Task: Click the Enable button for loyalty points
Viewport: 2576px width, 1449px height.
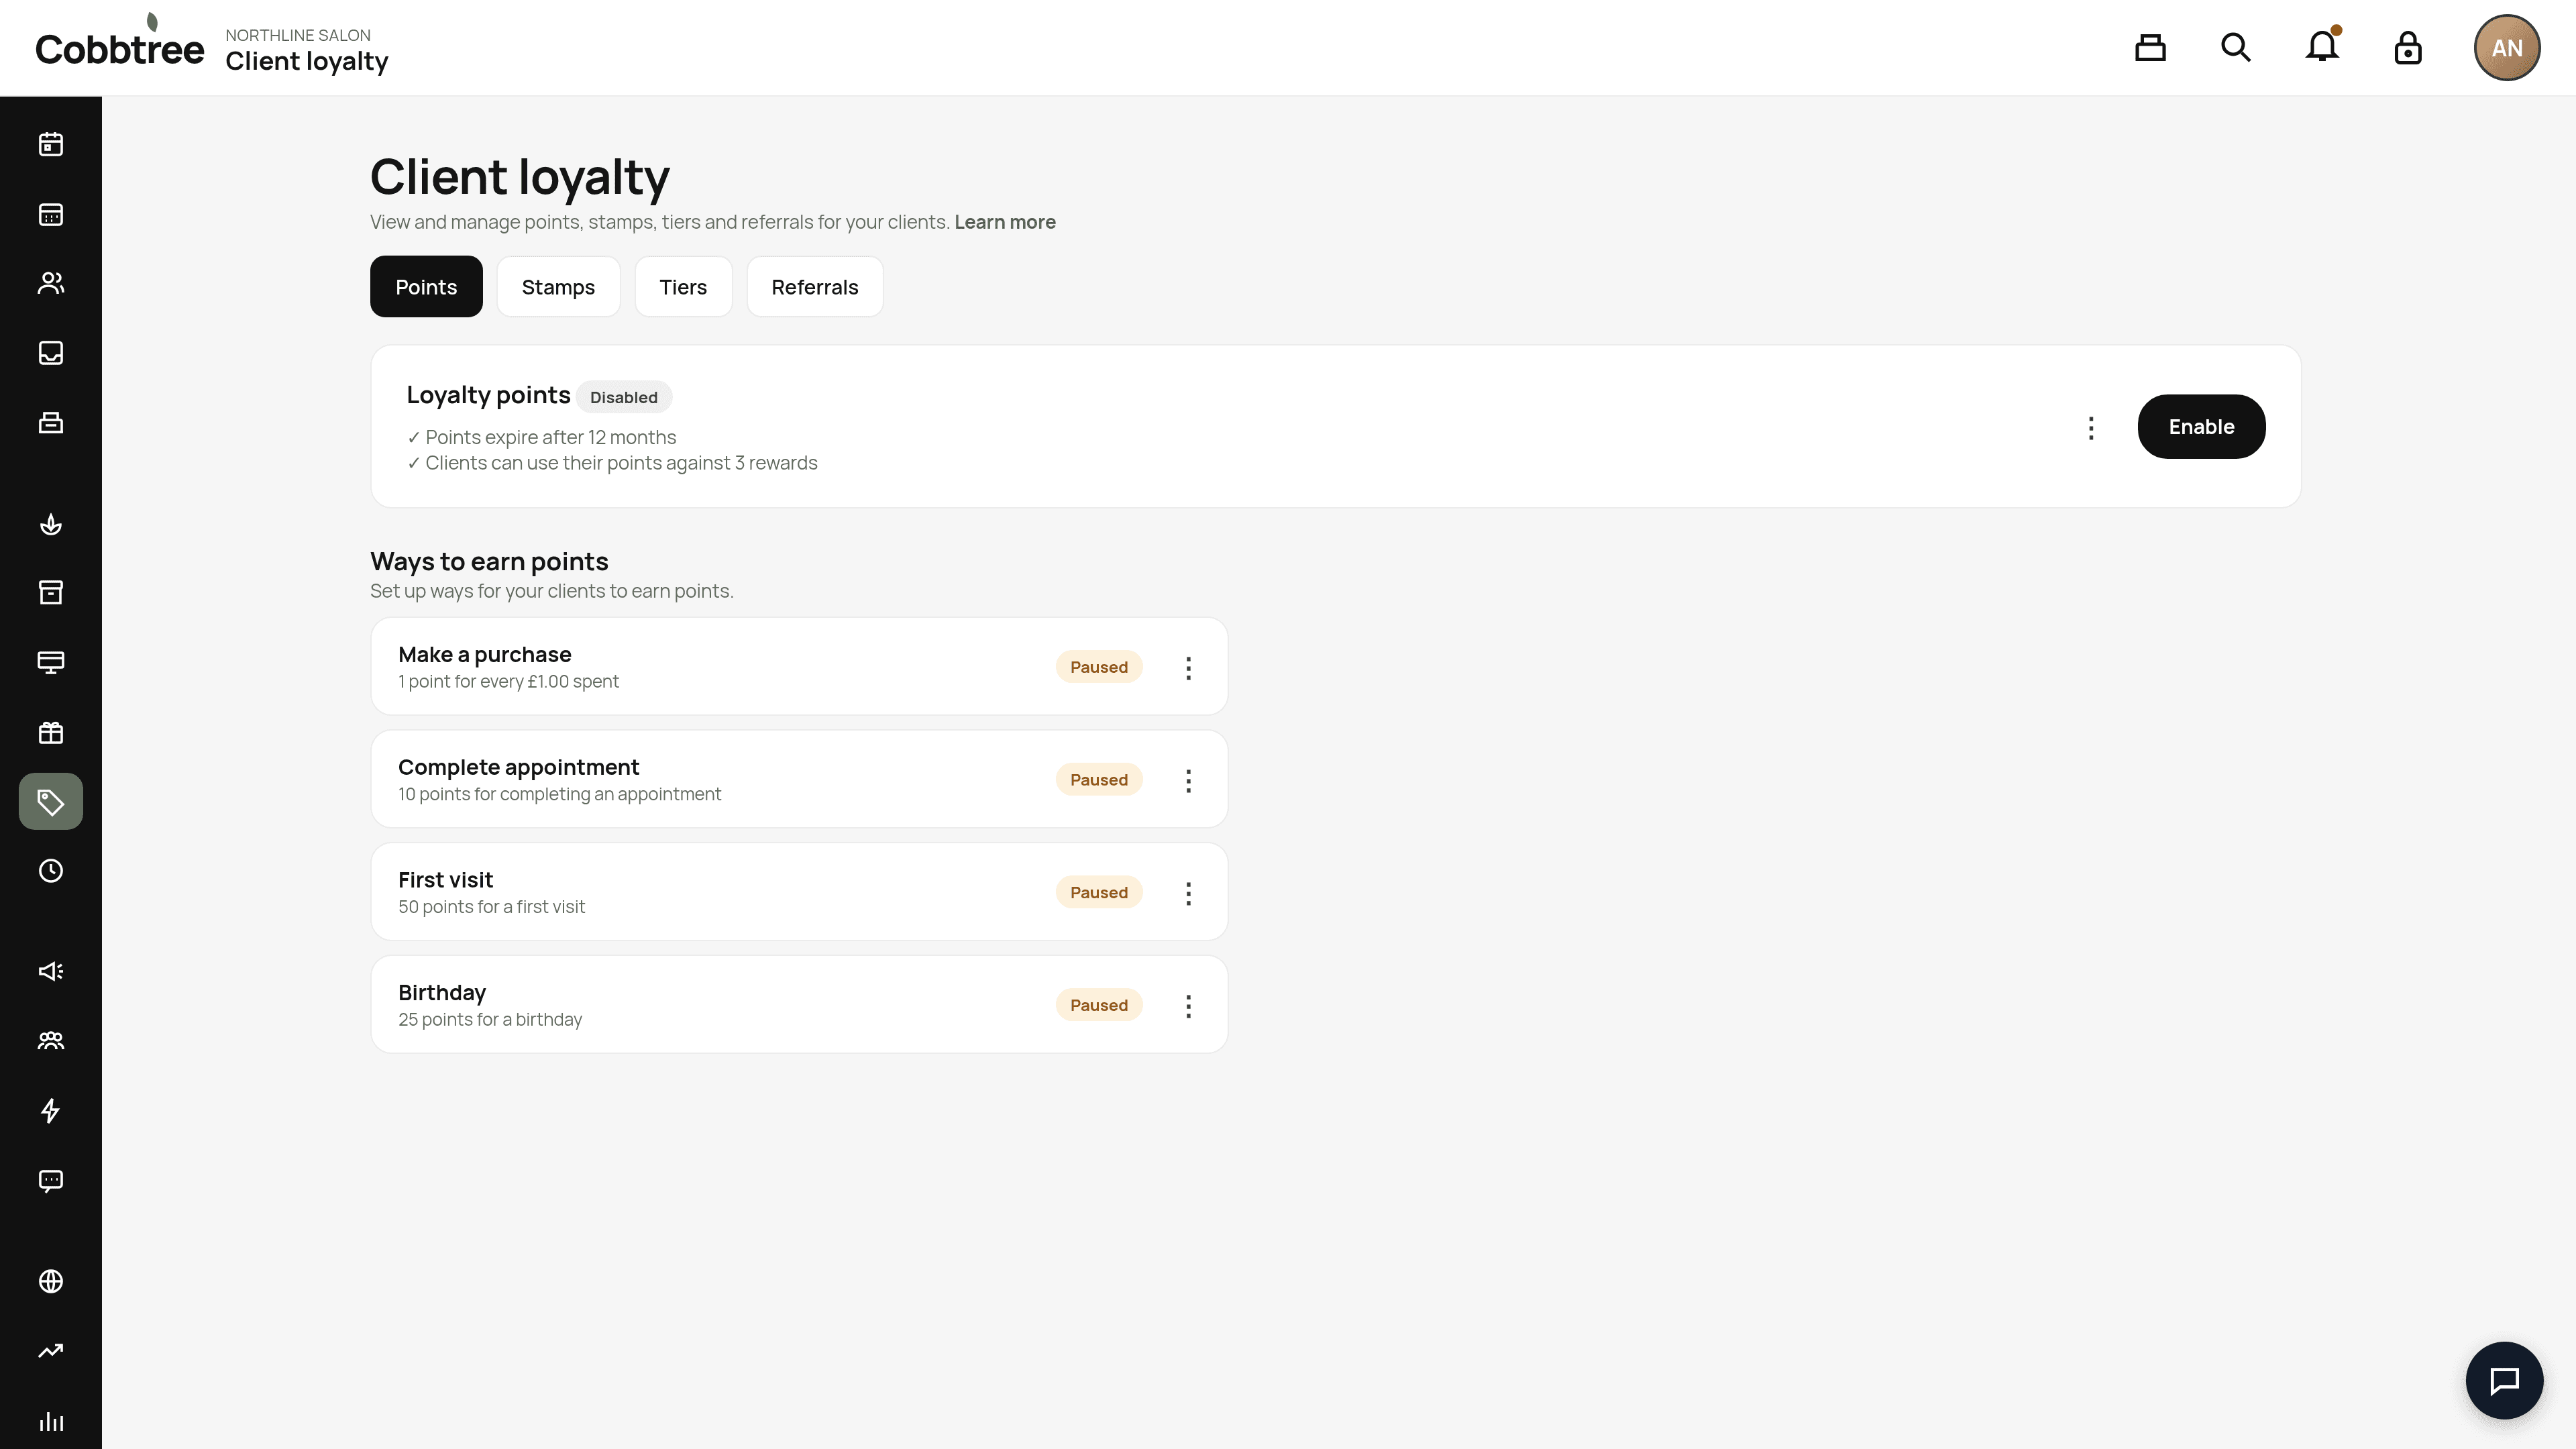Action: coord(2201,427)
